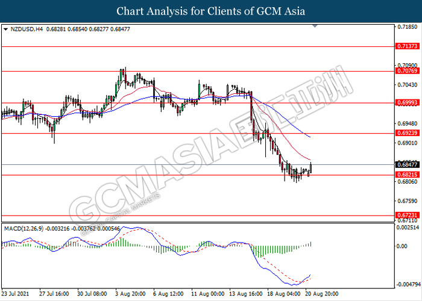This screenshot has width=422, height=301.
Task: Select the 0.69239 red price label
Action: coord(407,133)
